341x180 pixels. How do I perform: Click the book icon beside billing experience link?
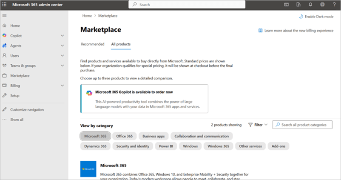click(260, 31)
